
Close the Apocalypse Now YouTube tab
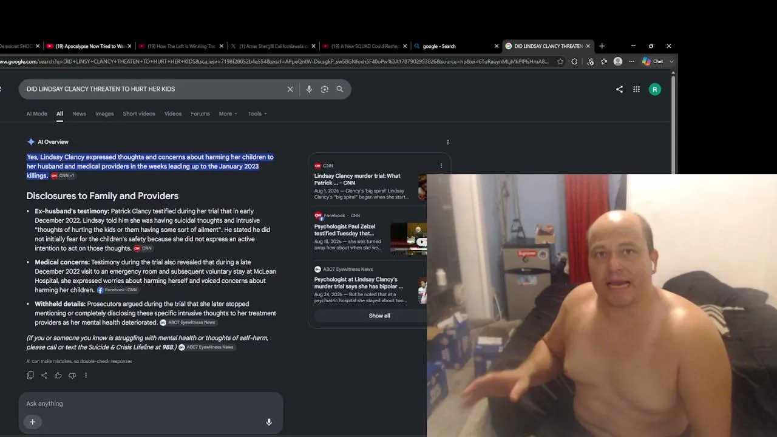click(x=129, y=46)
